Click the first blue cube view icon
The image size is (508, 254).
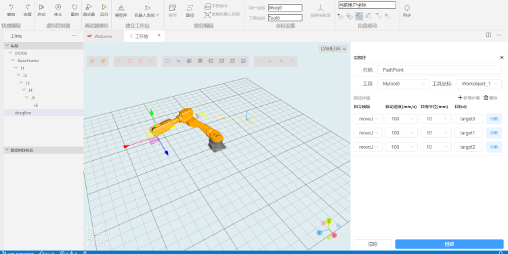[189, 61]
